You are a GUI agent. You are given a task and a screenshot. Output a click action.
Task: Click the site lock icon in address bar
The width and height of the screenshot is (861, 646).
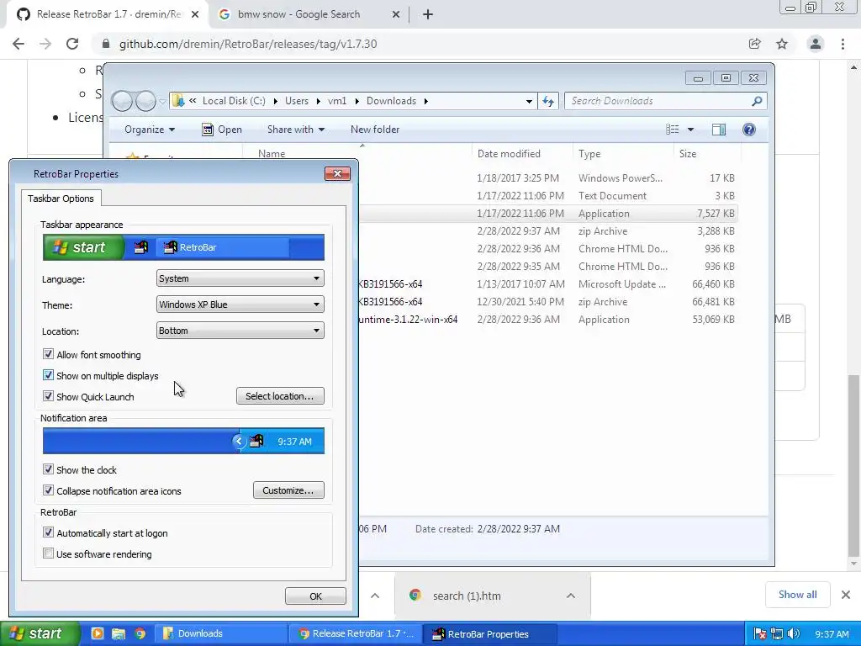click(x=106, y=44)
